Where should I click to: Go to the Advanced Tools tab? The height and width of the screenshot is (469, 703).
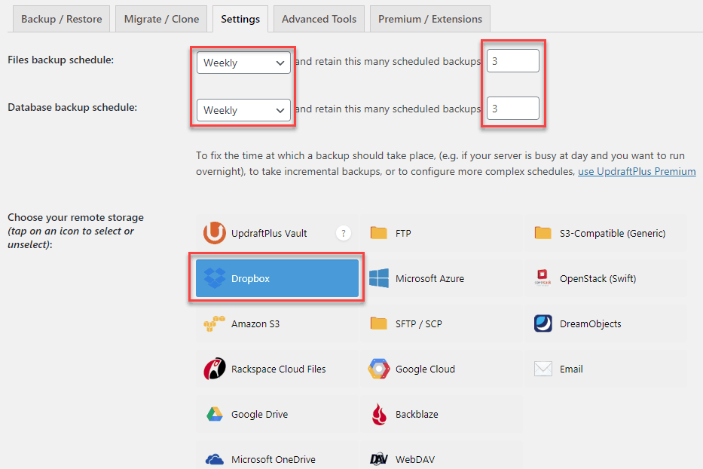tap(319, 20)
